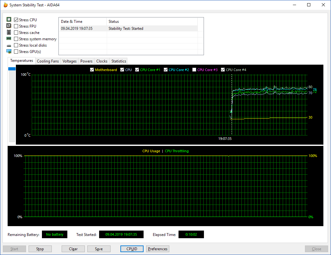Open the Voltages tab
331x255 pixels.
[x=70, y=61]
